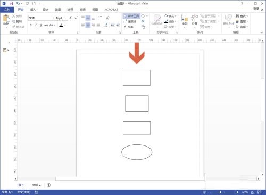Toggle align top paragraph button
This screenshot has height=195, width=266.
pyautogui.click(x=83, y=18)
